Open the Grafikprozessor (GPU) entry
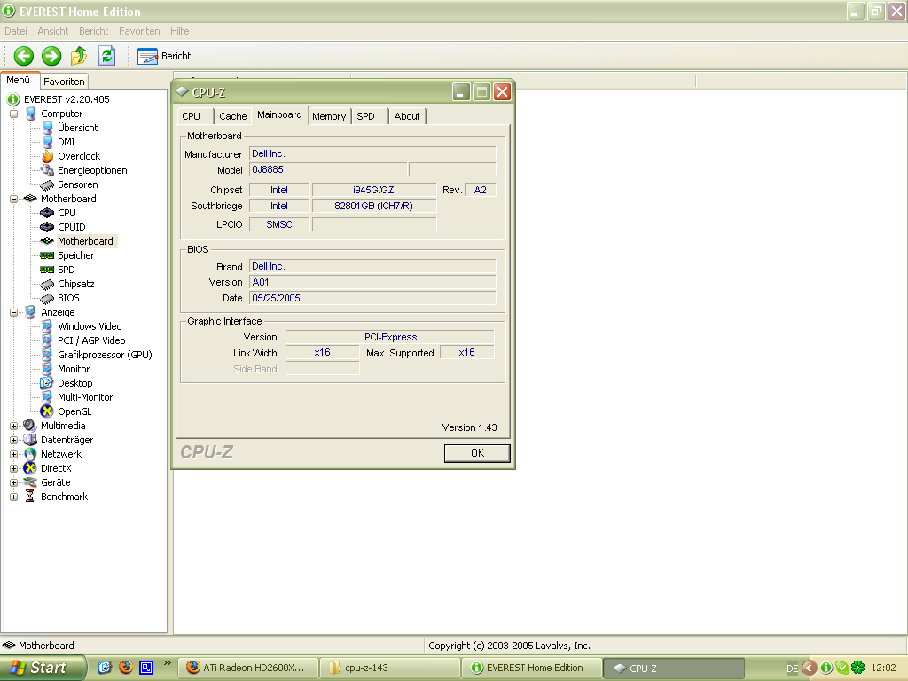This screenshot has height=681, width=908. (104, 355)
